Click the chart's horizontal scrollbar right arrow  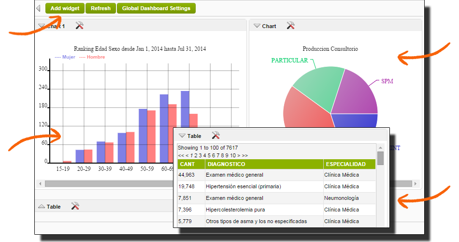[416, 184]
